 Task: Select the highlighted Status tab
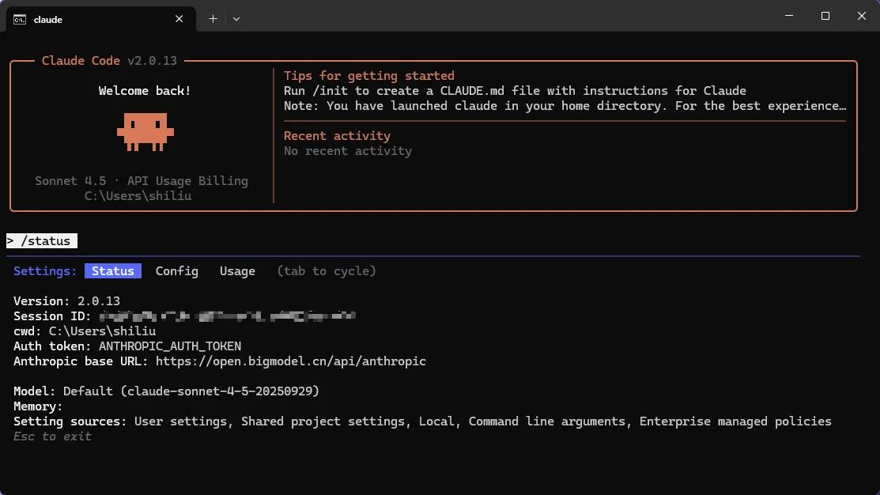tap(113, 271)
